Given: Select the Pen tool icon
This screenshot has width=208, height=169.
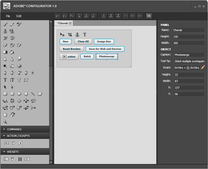Looking at the screenshot, I should (x=5, y=73).
